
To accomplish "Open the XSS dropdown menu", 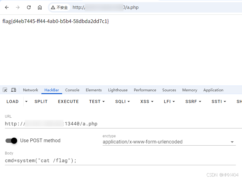I will (147, 101).
